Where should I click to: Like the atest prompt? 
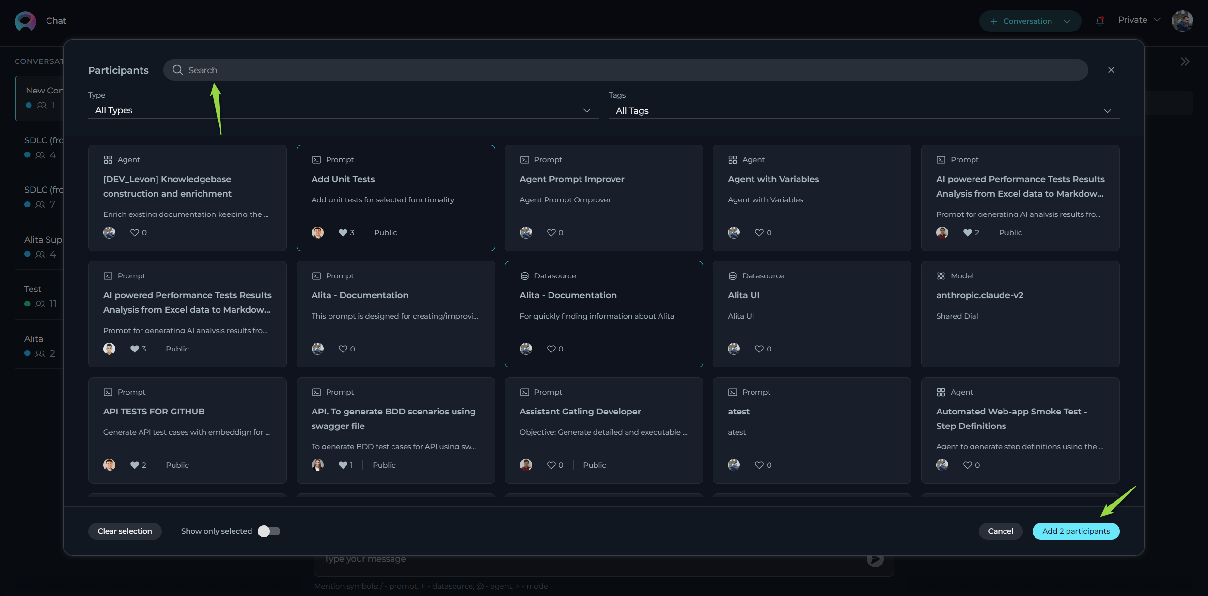tap(759, 465)
